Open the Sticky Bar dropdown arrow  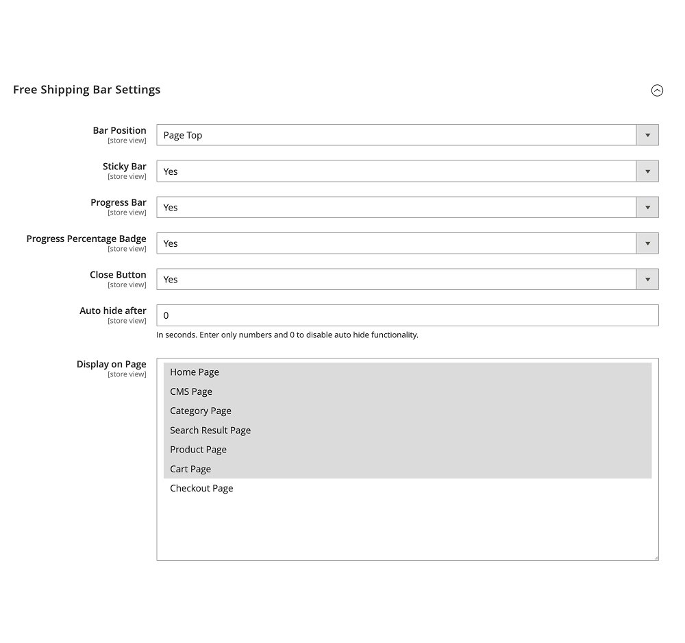coord(647,171)
